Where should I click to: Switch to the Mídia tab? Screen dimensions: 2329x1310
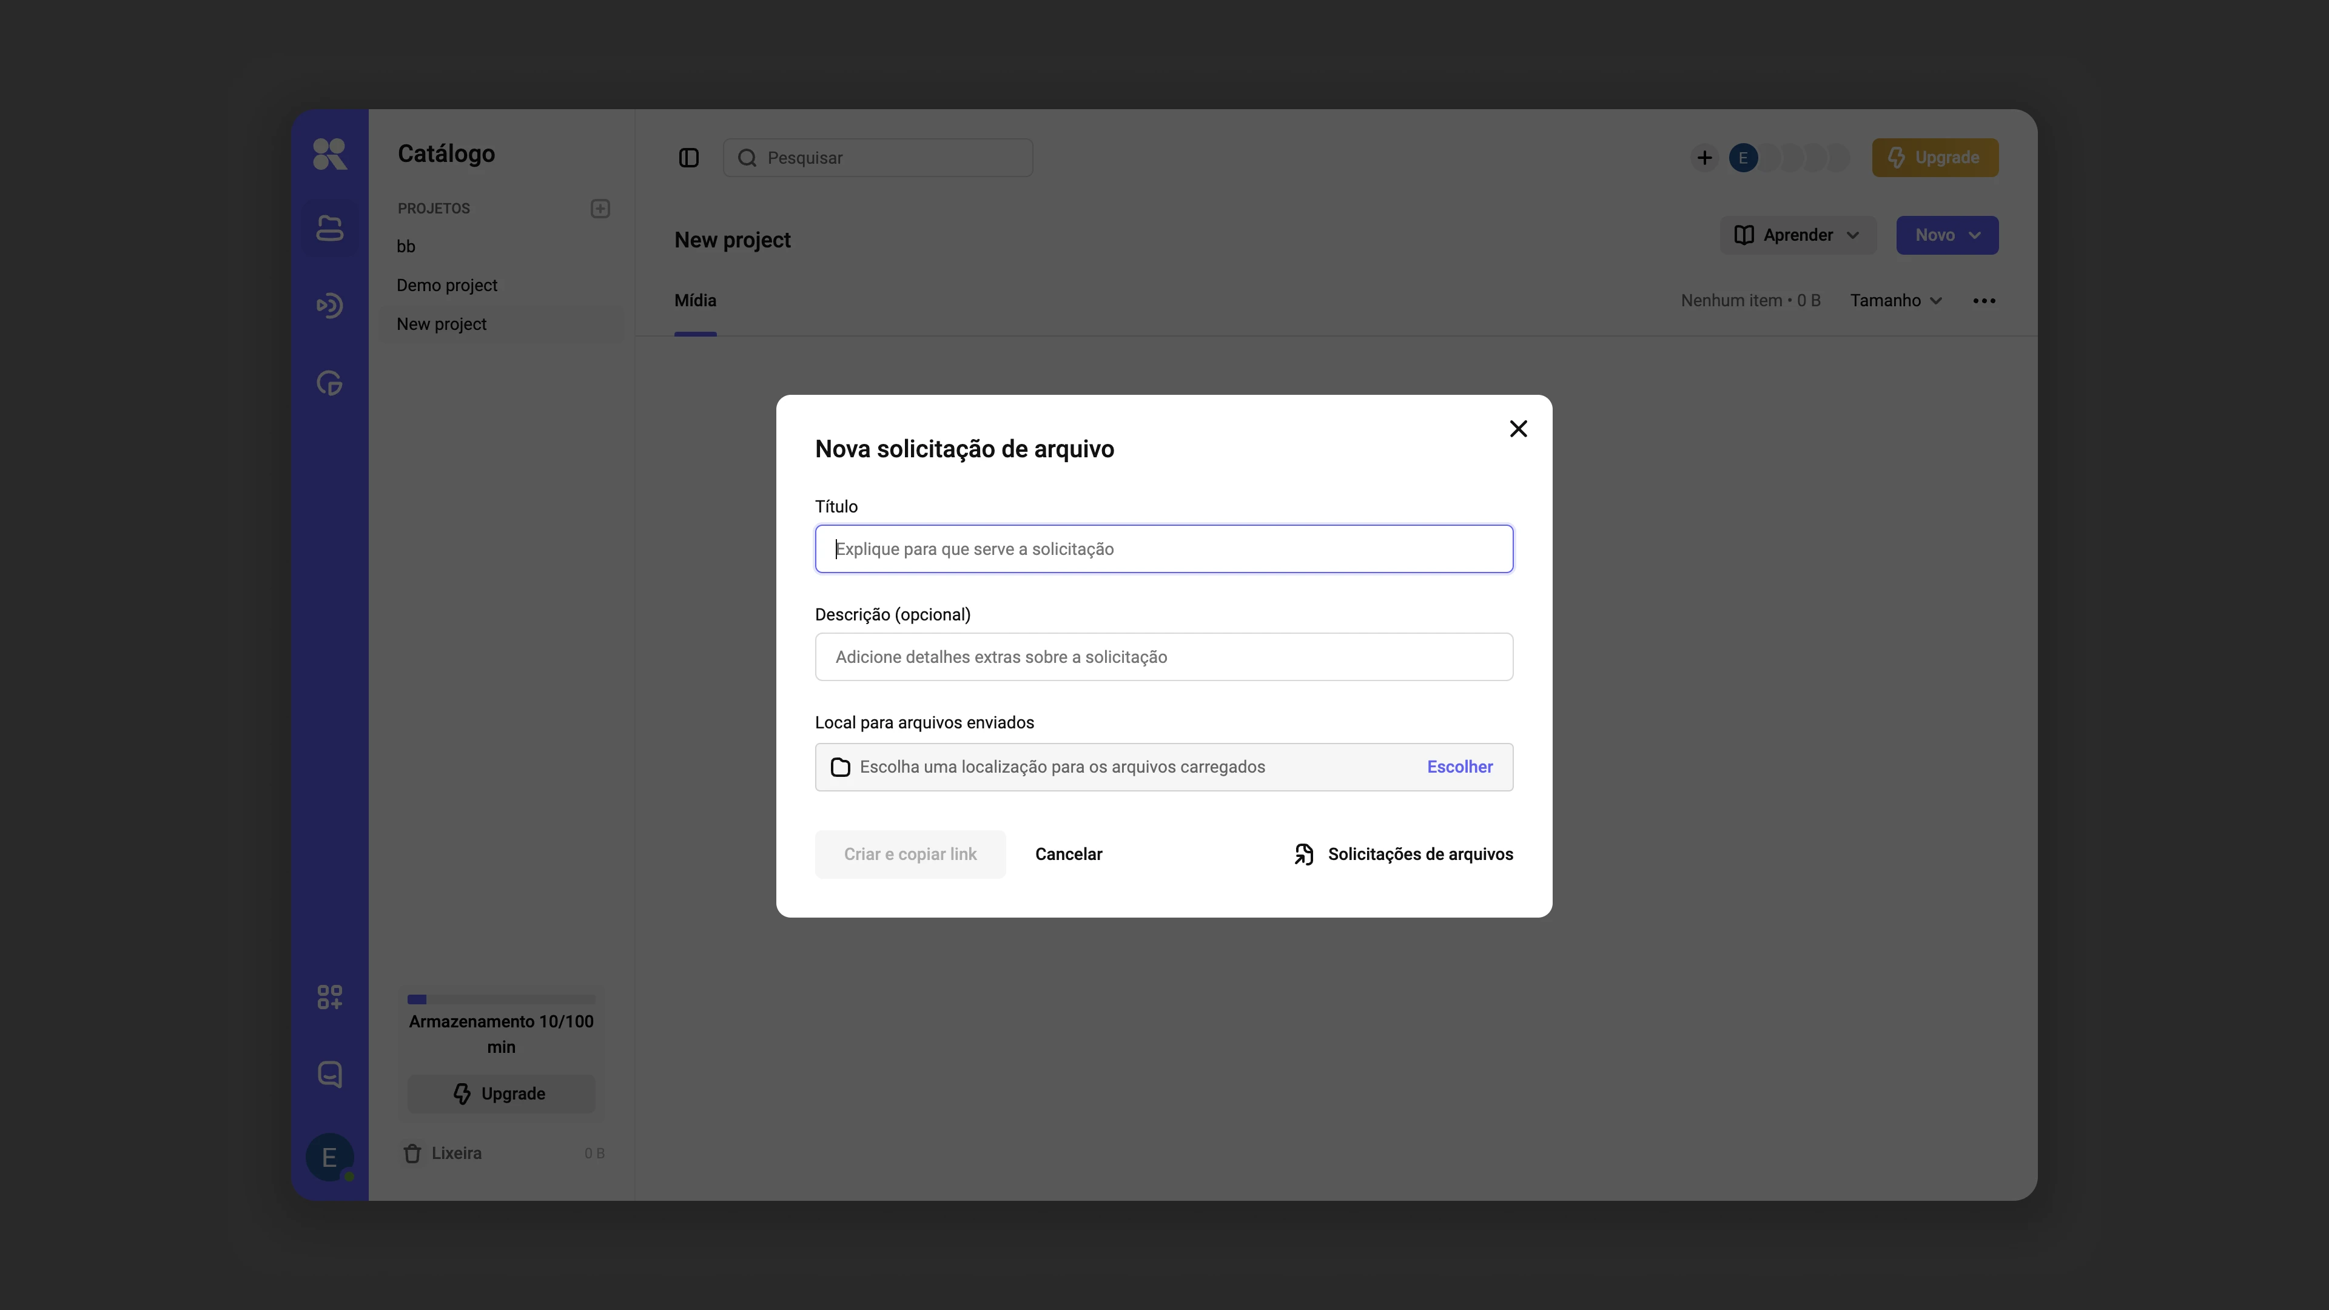pos(695,301)
